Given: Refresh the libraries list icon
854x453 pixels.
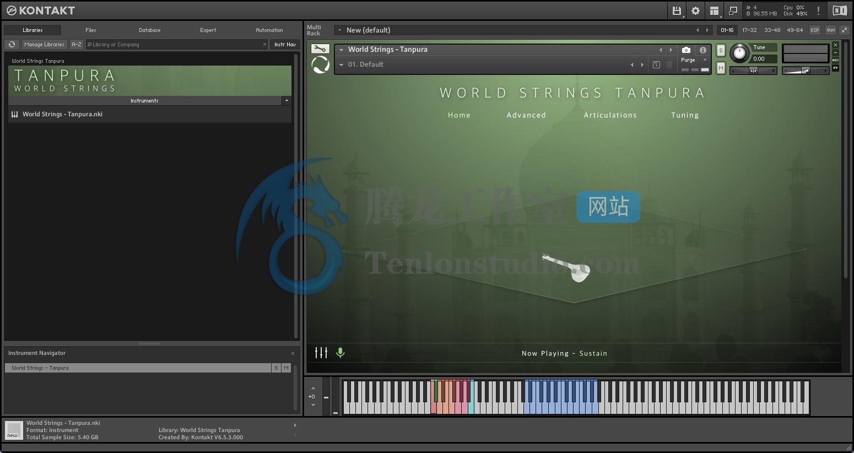Looking at the screenshot, I should click(12, 44).
